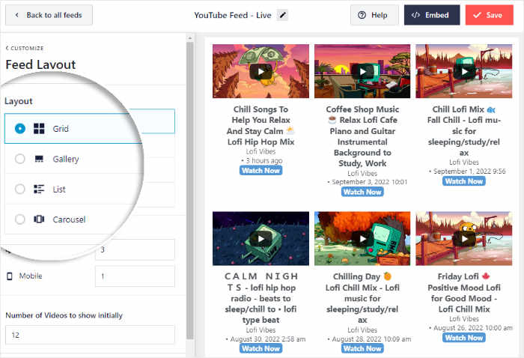Click the scrollbar up arrow in sidebar
524x358 pixels.
point(190,37)
